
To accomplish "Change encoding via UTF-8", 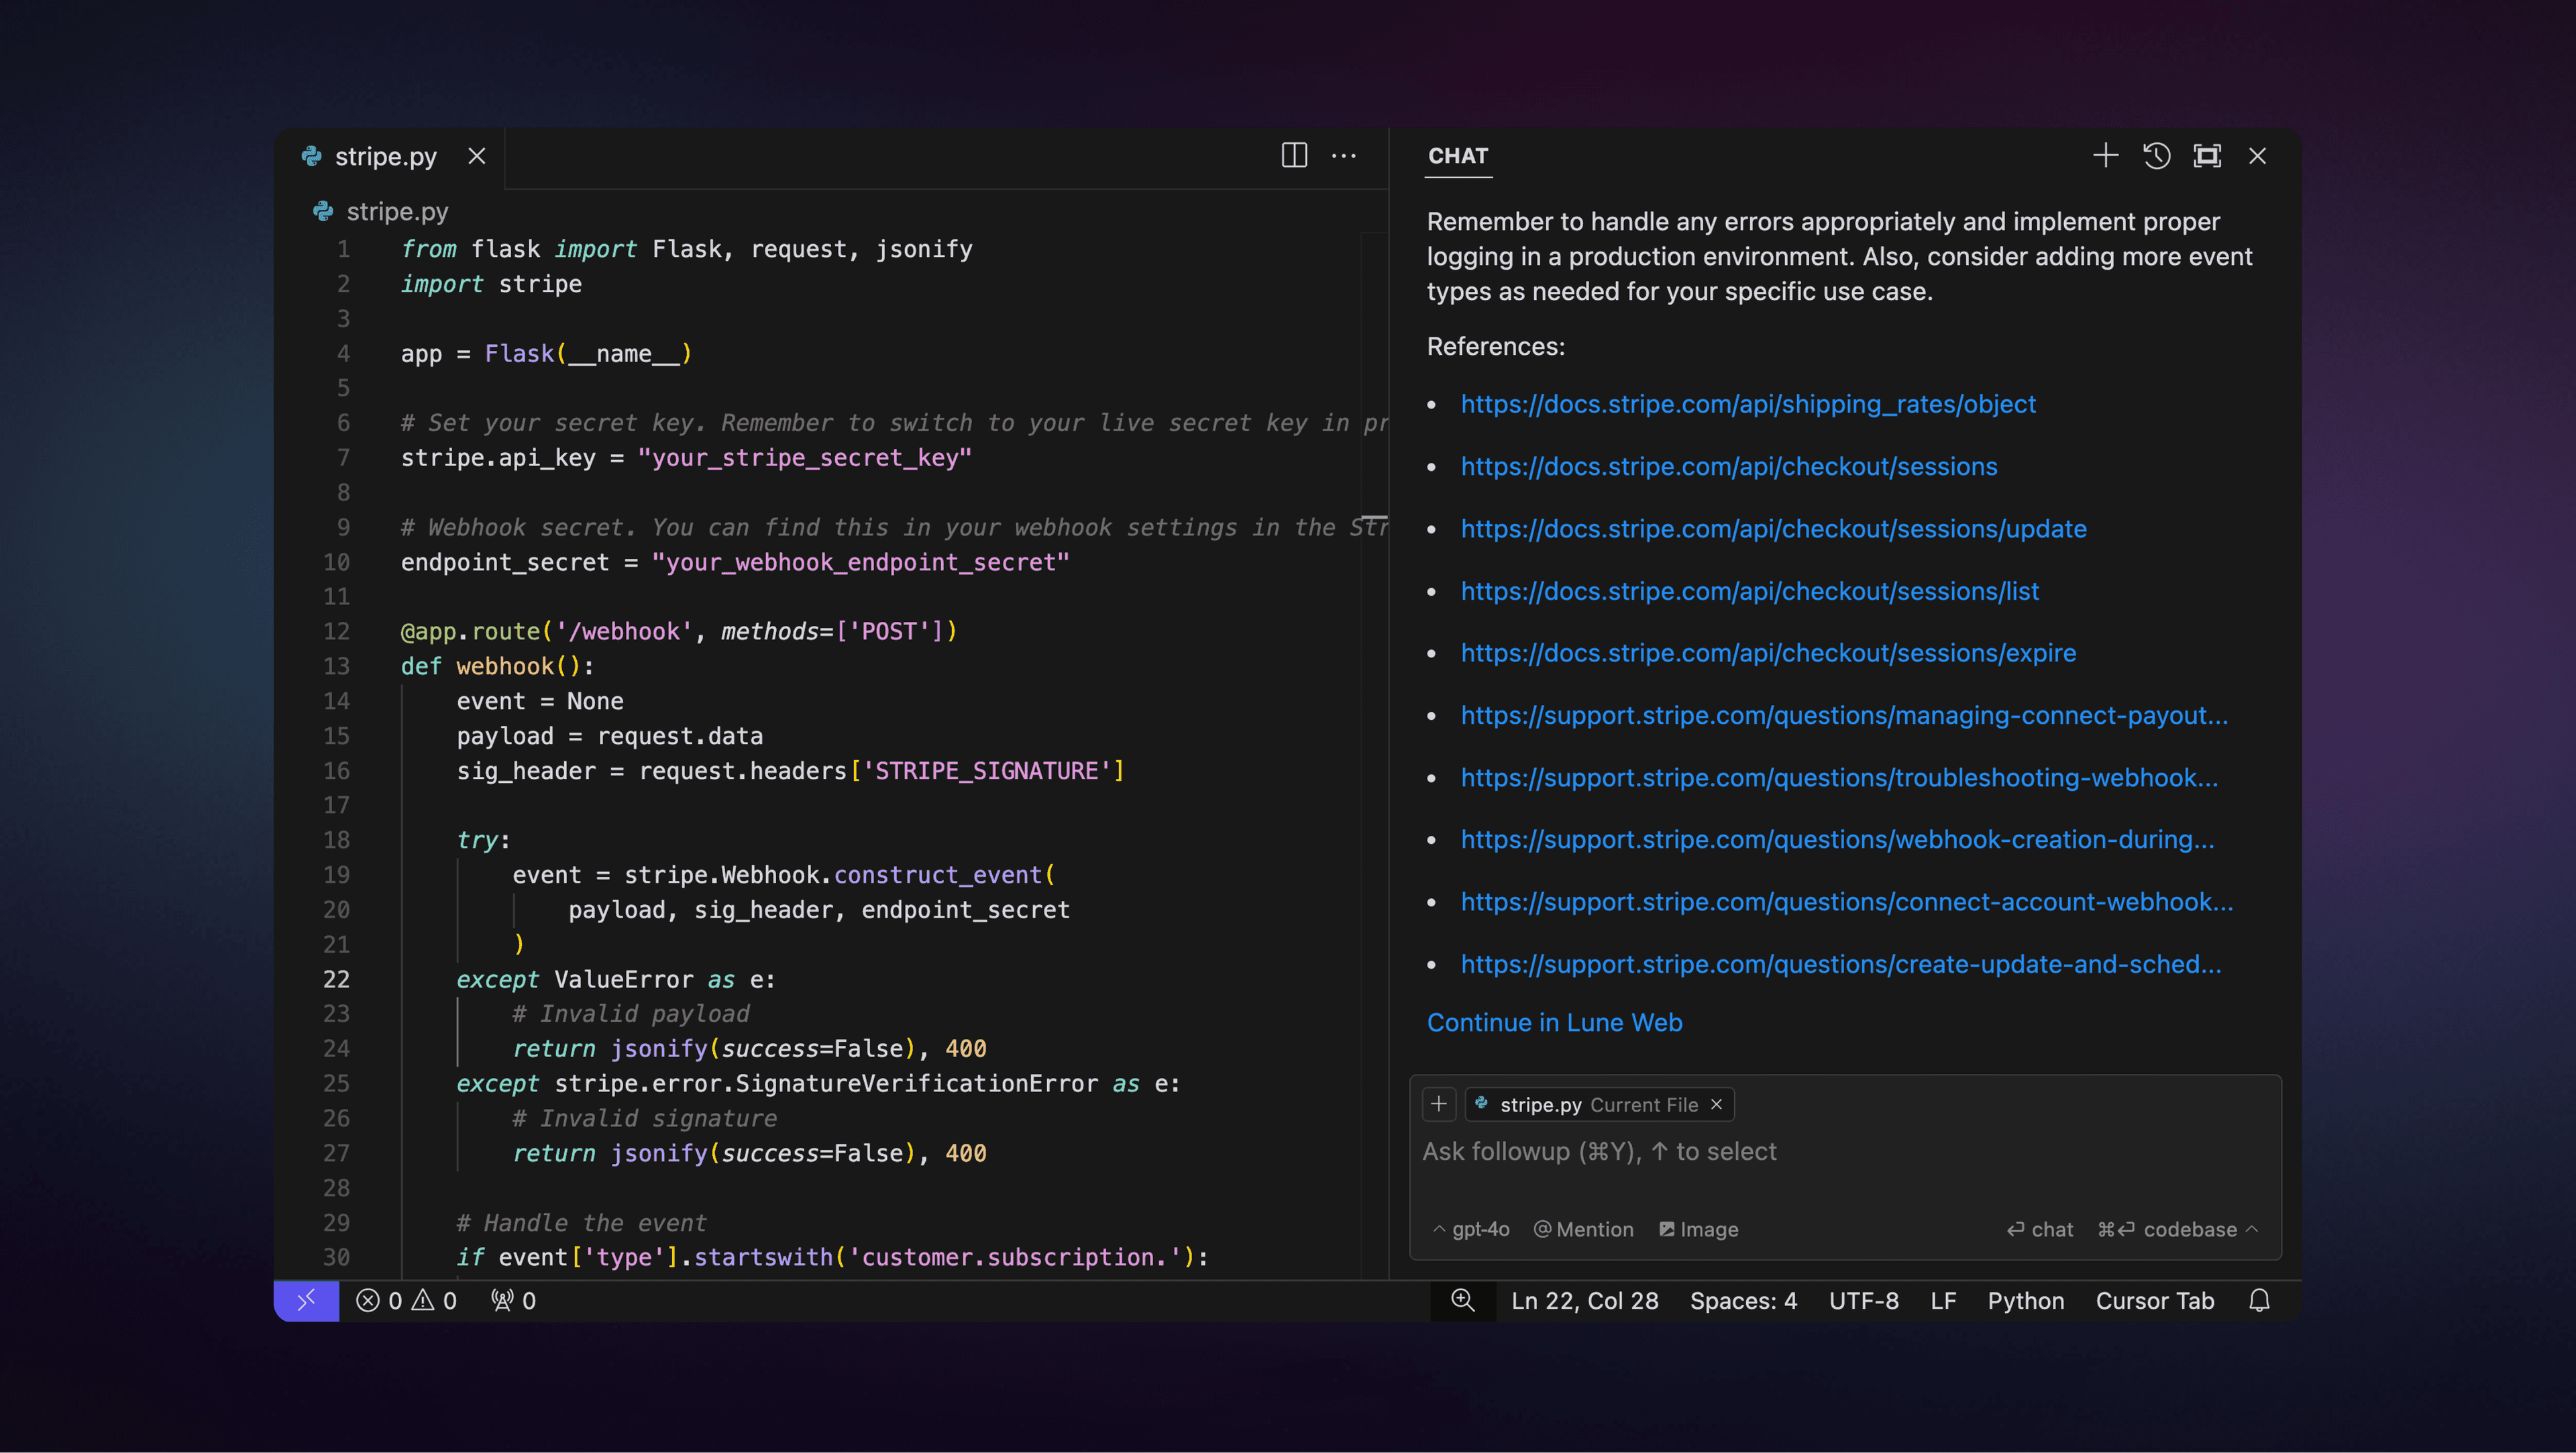I will click(1863, 1301).
